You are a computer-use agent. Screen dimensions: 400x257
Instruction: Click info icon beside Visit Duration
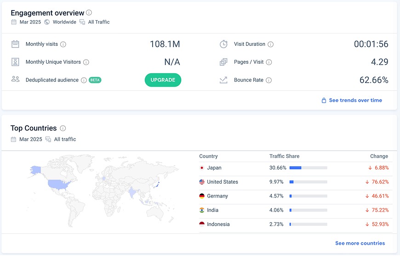[271, 44]
